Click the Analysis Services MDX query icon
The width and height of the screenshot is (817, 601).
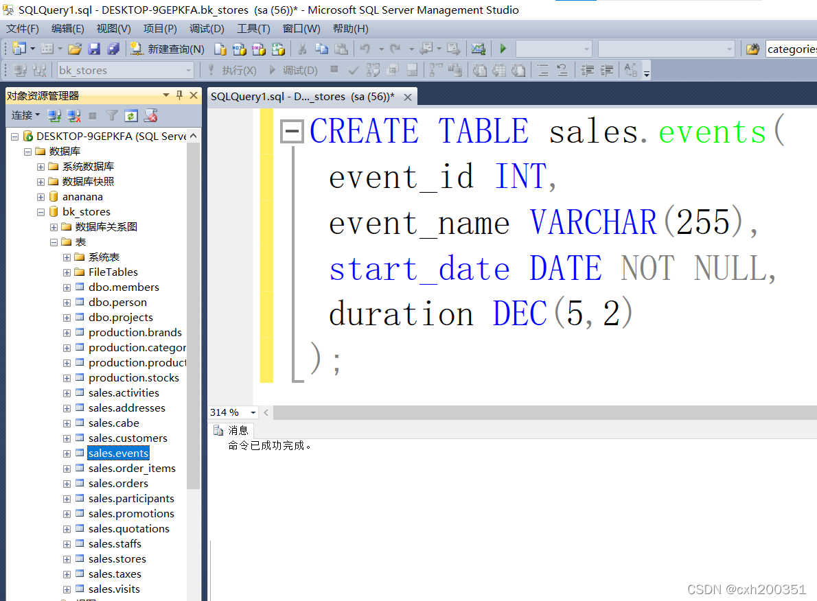click(240, 49)
